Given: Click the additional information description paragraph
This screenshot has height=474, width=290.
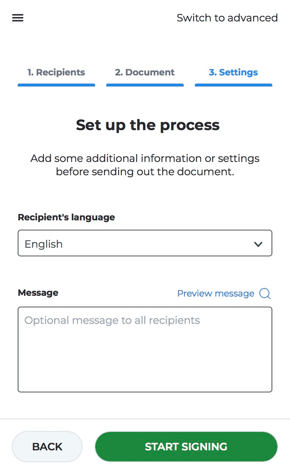Looking at the screenshot, I should tap(145, 165).
